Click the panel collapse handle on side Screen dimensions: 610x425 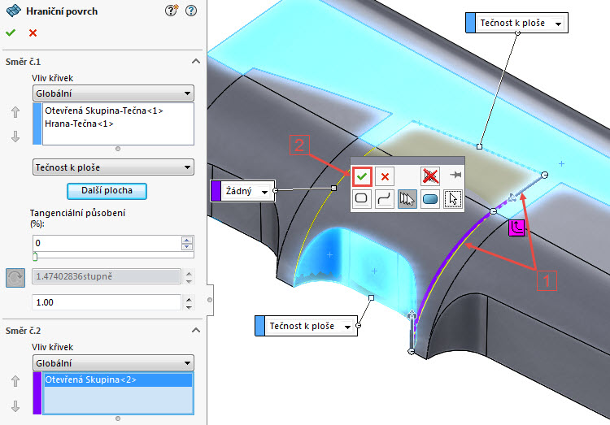click(210, 300)
